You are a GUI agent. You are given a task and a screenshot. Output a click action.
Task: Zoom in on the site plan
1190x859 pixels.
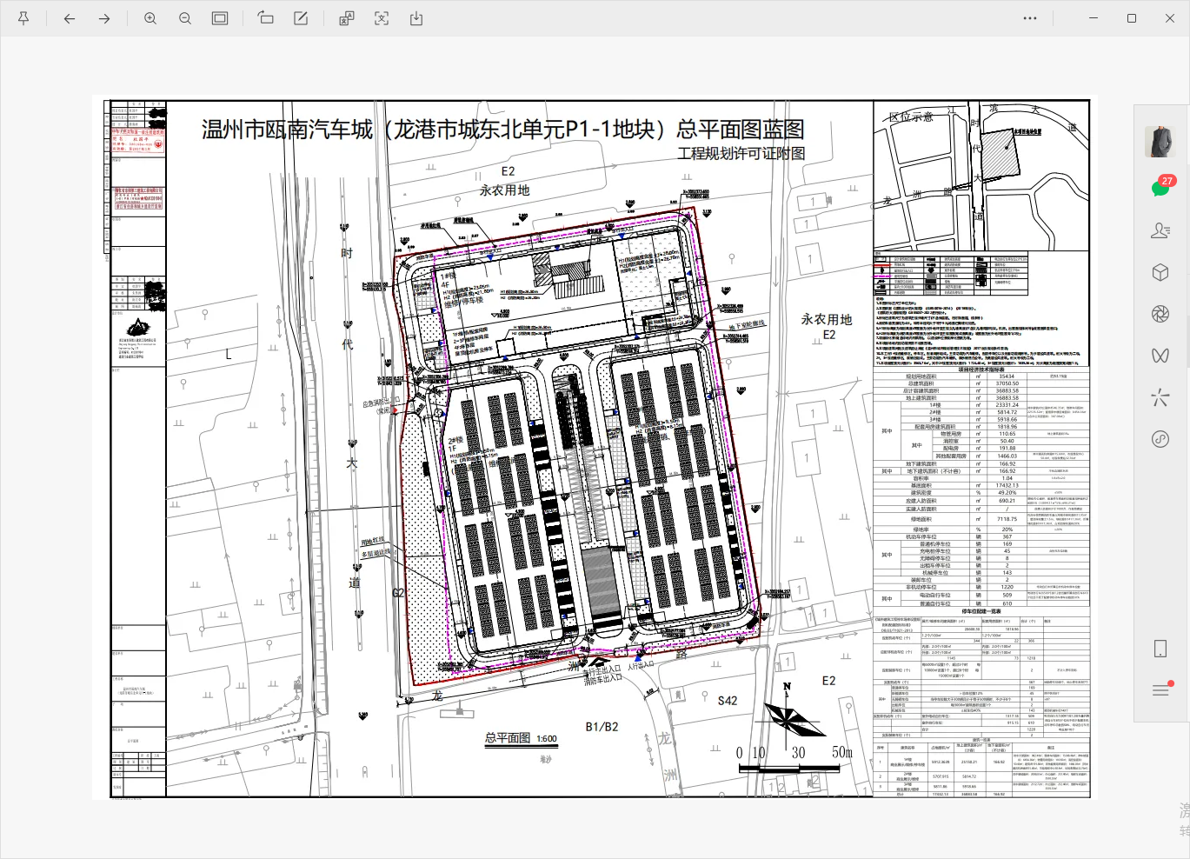pyautogui.click(x=150, y=18)
